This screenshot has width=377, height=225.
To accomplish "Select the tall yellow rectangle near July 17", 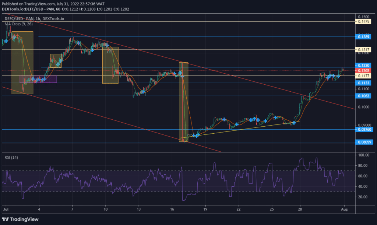I will [x=183, y=102].
